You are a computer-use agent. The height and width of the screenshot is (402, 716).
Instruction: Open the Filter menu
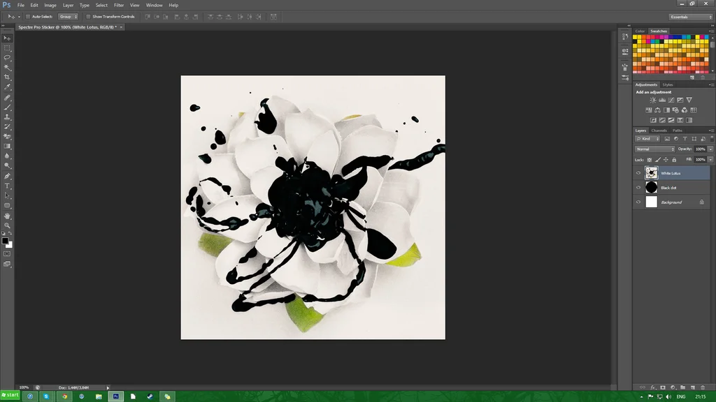[119, 5]
